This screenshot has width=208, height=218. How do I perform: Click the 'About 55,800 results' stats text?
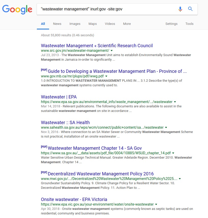(x=67, y=35)
